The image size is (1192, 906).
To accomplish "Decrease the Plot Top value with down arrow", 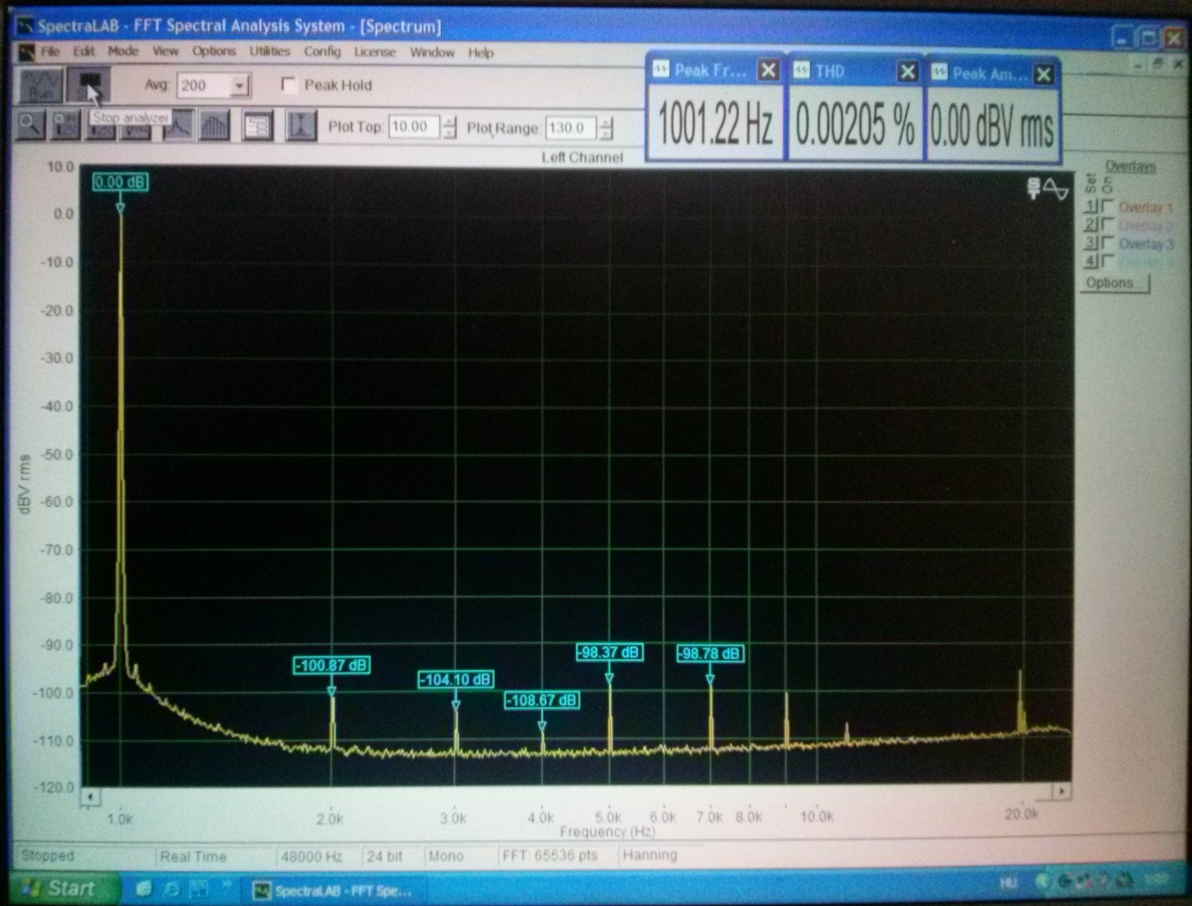I will point(450,133).
